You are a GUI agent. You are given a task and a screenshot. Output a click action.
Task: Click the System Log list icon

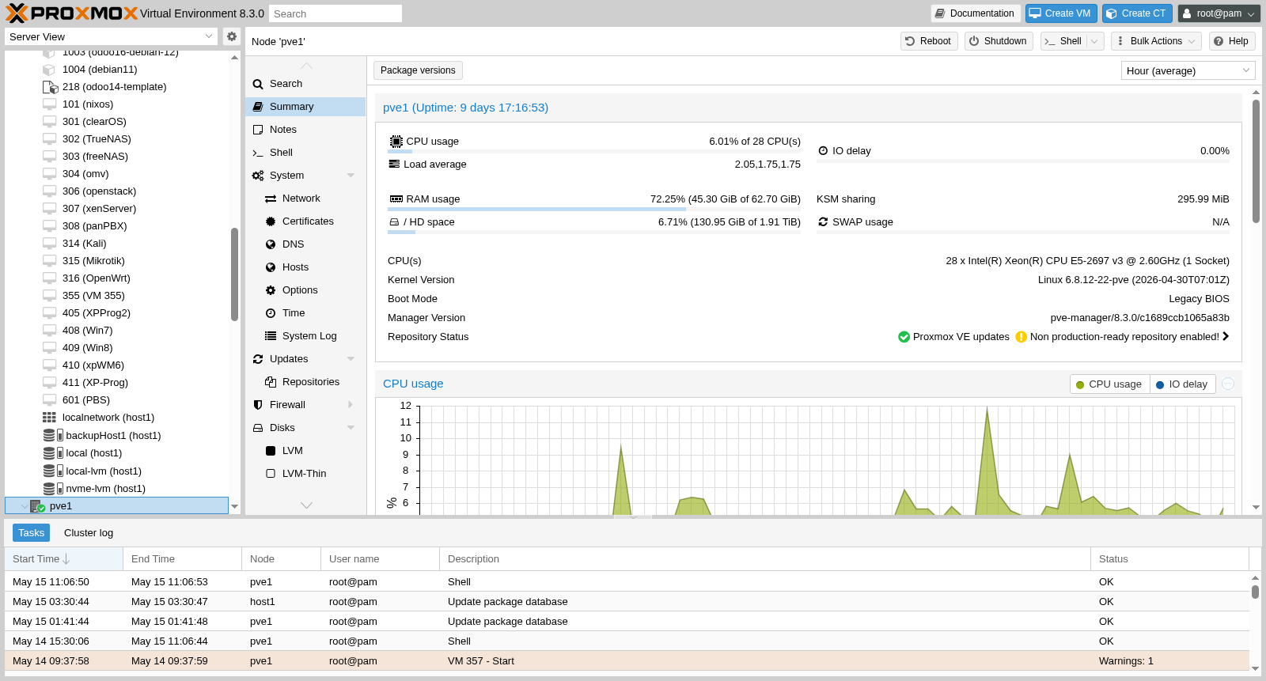271,336
